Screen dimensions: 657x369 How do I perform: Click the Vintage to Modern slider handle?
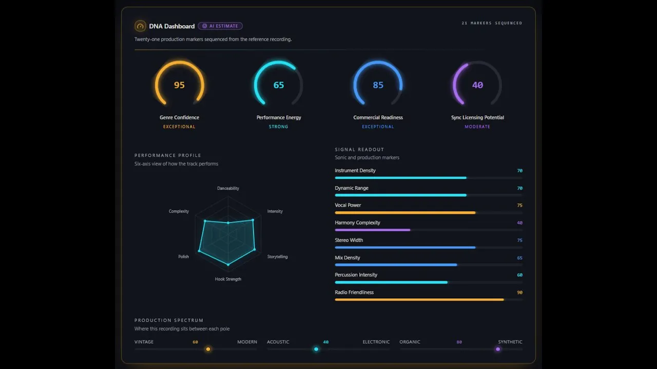click(208, 349)
